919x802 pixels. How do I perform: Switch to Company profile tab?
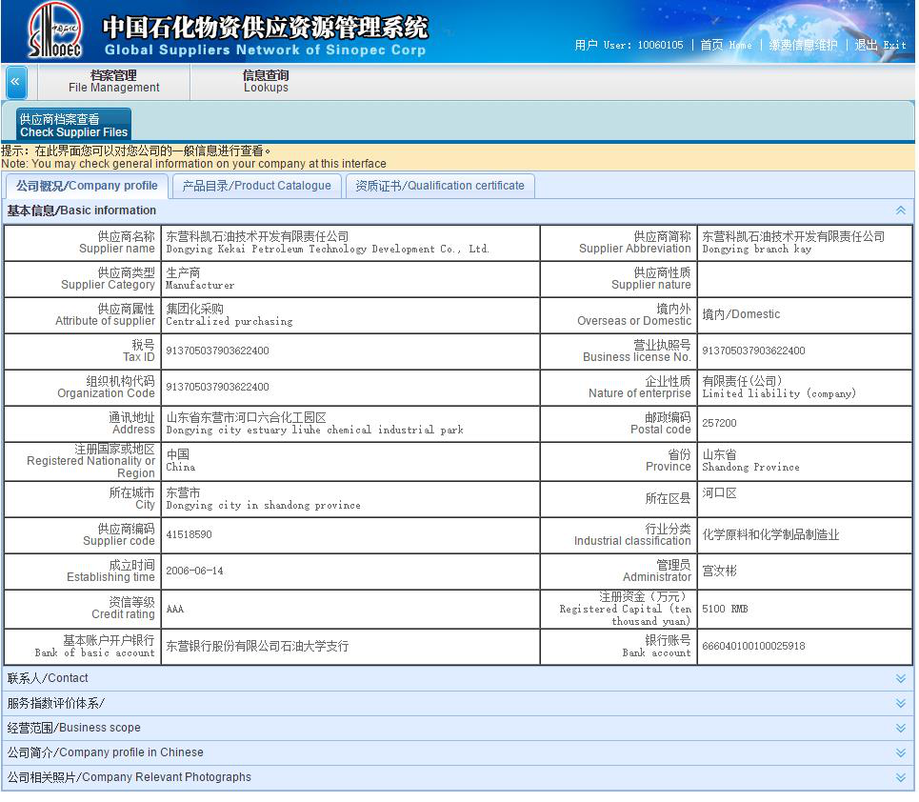click(87, 186)
